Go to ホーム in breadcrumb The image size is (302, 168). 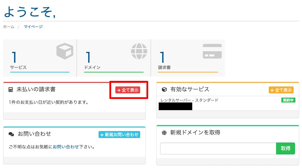(9, 27)
